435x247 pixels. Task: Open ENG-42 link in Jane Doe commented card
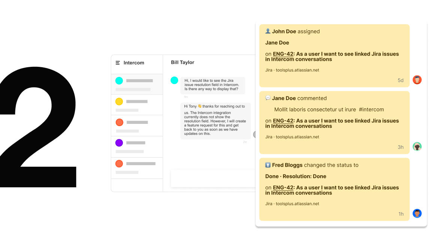pyautogui.click(x=283, y=121)
